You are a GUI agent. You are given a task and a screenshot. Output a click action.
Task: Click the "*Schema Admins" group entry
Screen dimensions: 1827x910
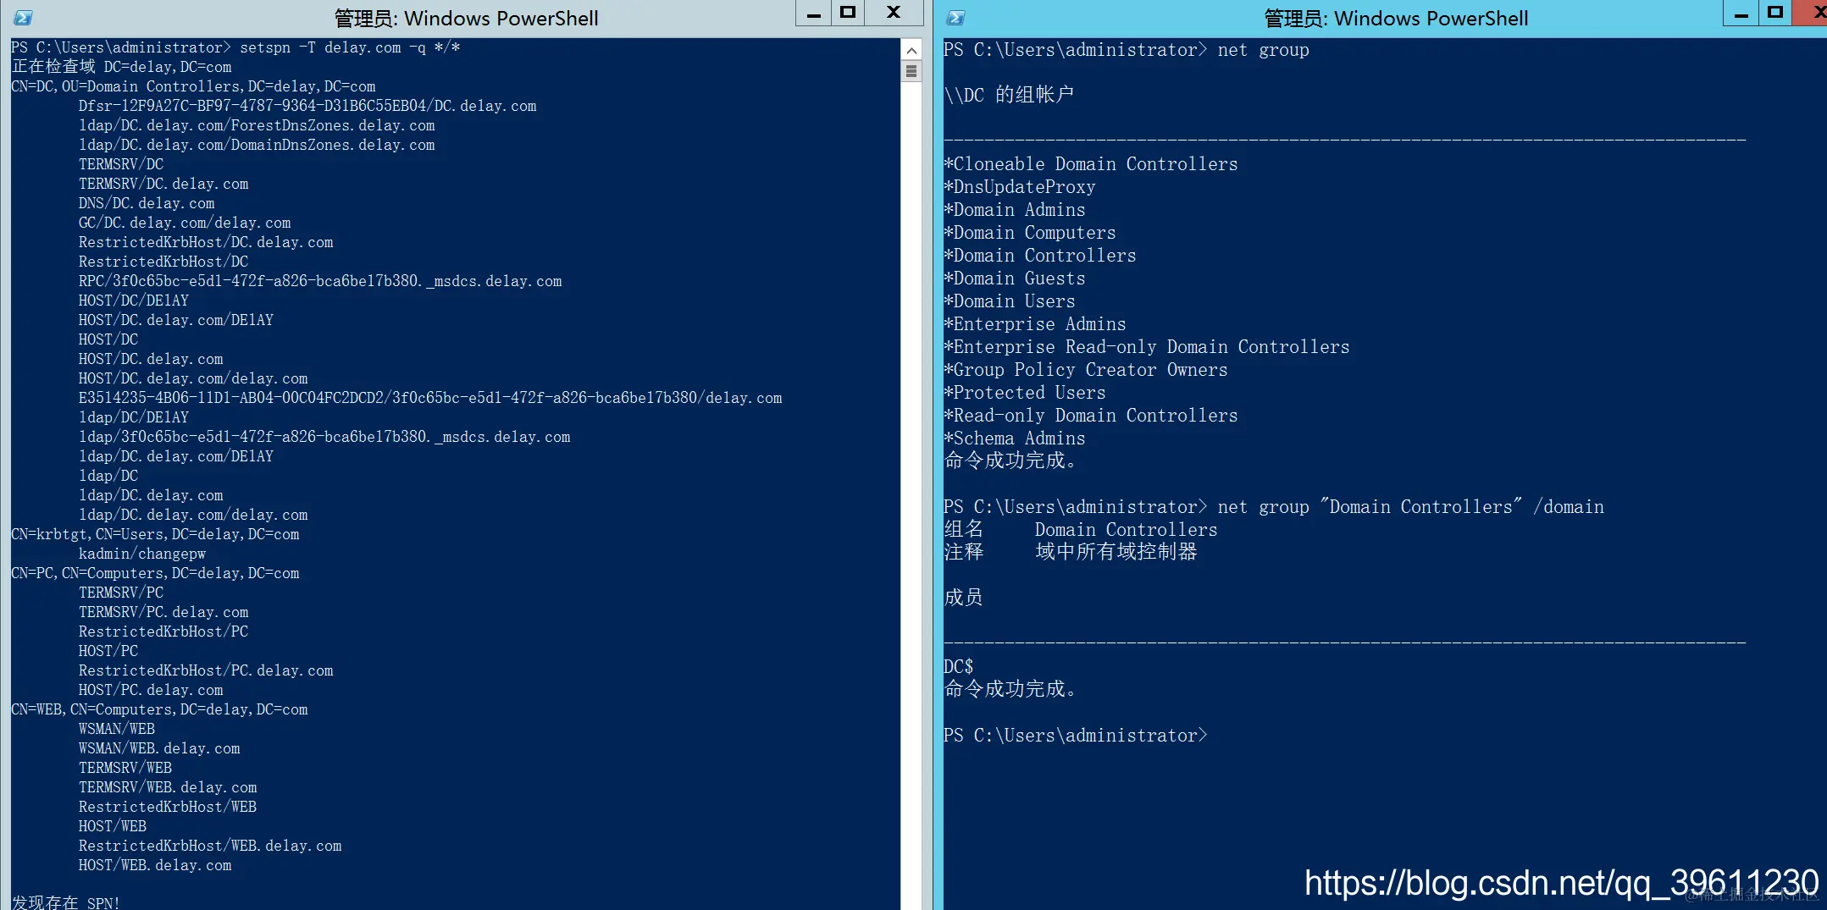coord(1015,438)
